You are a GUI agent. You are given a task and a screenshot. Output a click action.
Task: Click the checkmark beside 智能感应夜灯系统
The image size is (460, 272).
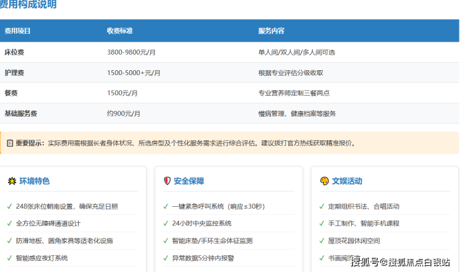(9, 258)
